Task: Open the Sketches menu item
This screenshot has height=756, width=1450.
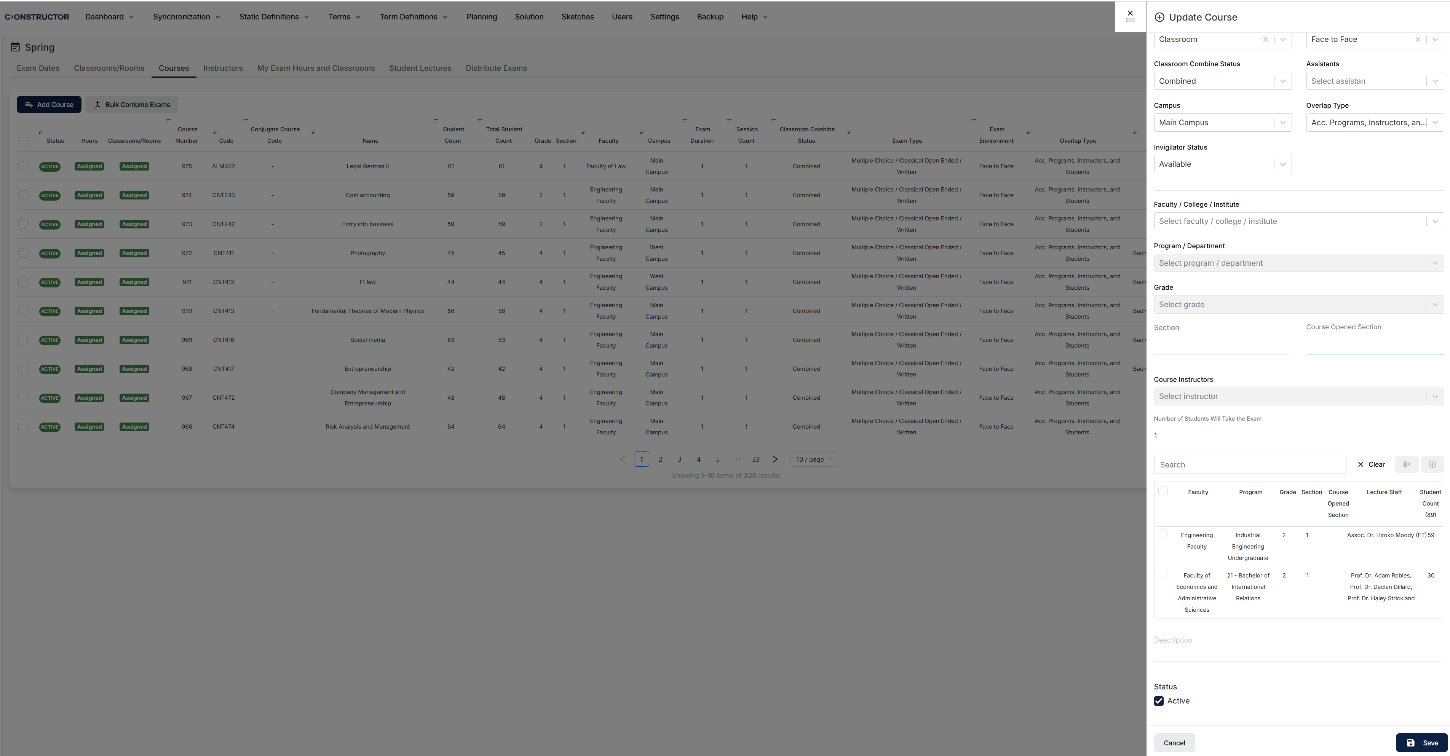Action: pyautogui.click(x=578, y=17)
